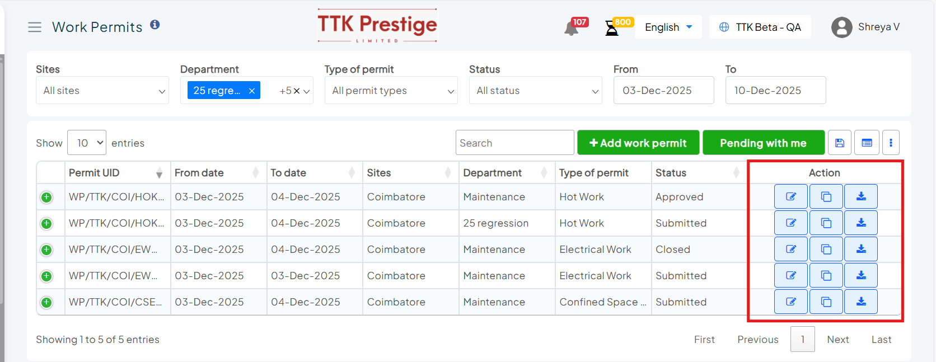Viewport: 936px width, 362px height.
Task: Copy the Closed Electrical Work permit
Action: [826, 249]
